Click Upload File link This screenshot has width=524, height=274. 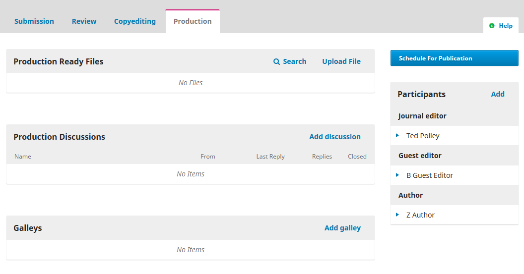[341, 61]
